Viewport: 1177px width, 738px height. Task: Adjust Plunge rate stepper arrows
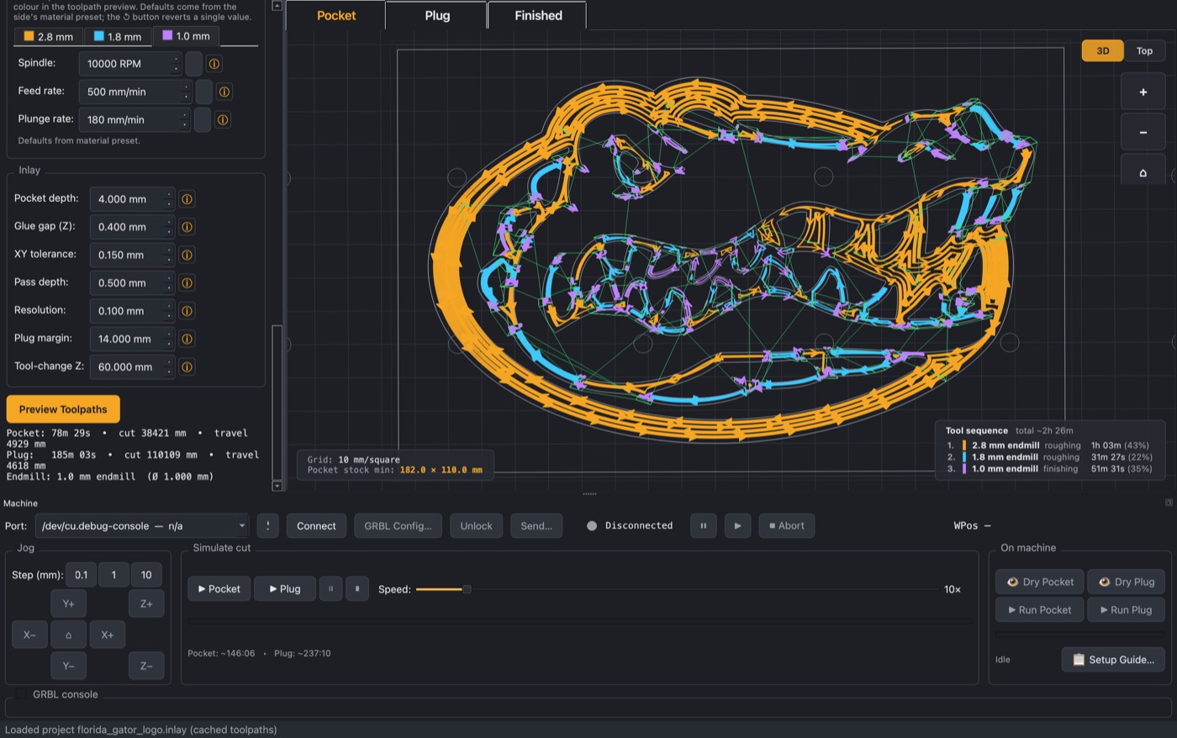pos(185,119)
